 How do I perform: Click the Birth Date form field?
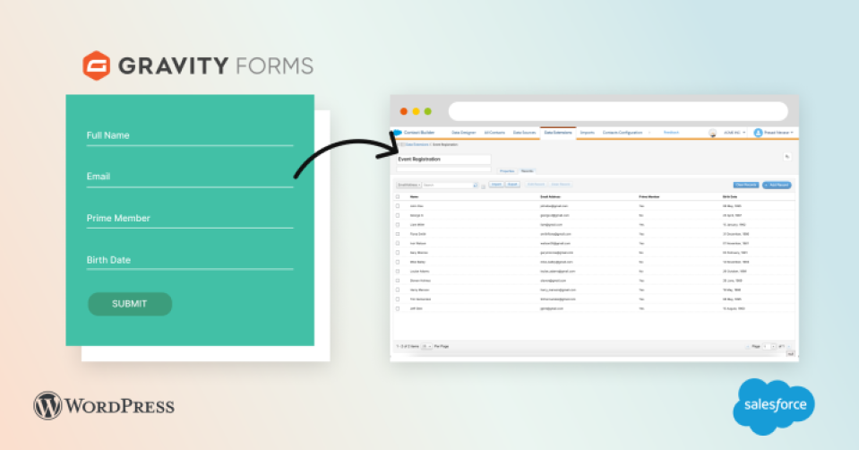(190, 261)
